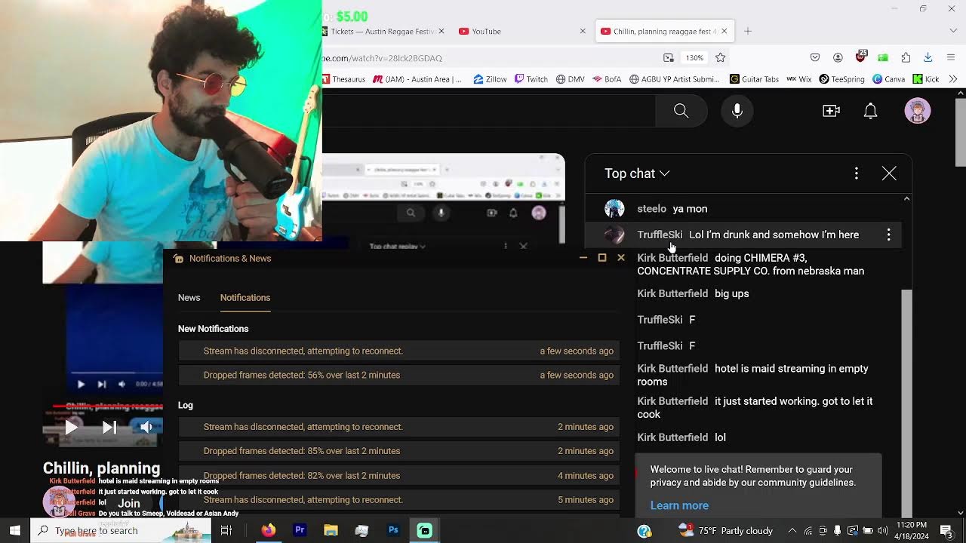This screenshot has height=543, width=966.
Task: Start YouTube voice search with microphone
Action: tap(737, 111)
